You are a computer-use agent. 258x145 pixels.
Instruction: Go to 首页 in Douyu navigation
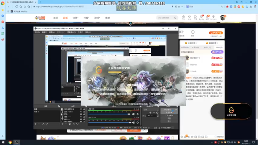coord(55,18)
